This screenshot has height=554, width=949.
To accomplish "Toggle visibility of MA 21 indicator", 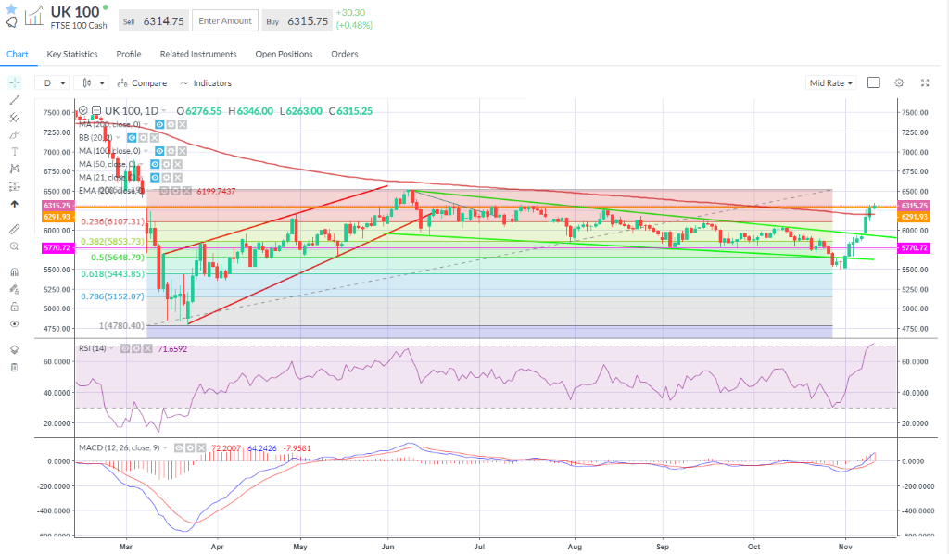I will coord(155,178).
